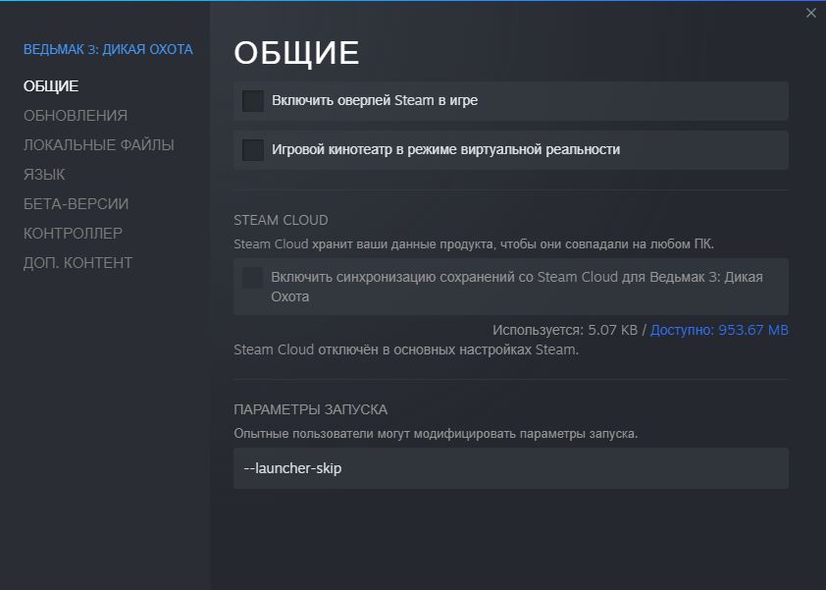Image resolution: width=826 pixels, height=590 pixels.
Task: Switch to the ЛОКАЛЬНЫЕ ФАЙЛЫ tab
Action: pyautogui.click(x=99, y=145)
